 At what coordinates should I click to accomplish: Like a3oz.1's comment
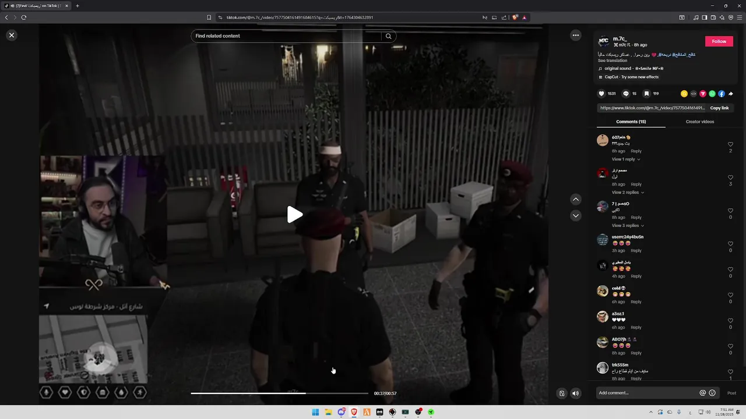[730, 321]
